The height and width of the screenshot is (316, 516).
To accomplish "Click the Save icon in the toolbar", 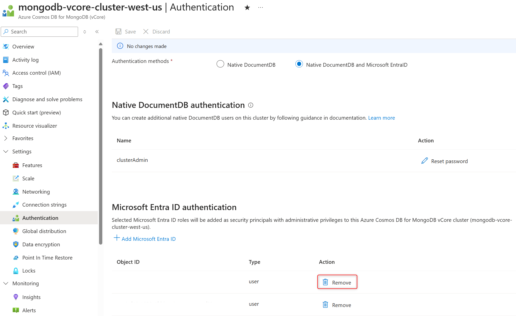I will 119,31.
